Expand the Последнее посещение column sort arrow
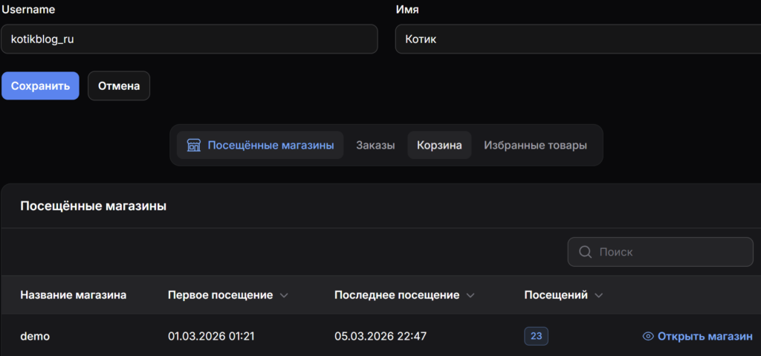761x356 pixels. pos(470,296)
